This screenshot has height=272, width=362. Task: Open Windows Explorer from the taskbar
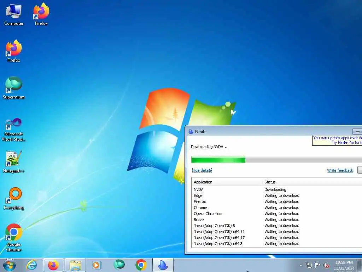[x=75, y=265]
